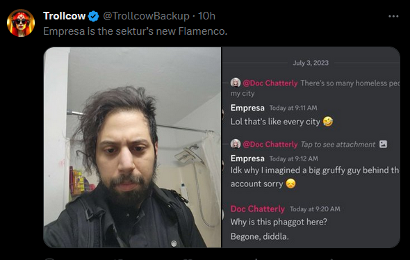Open the three-dot more options menu

(x=393, y=16)
